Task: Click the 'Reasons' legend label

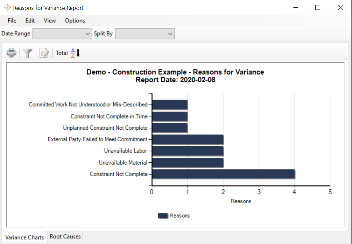Action: coord(180,215)
